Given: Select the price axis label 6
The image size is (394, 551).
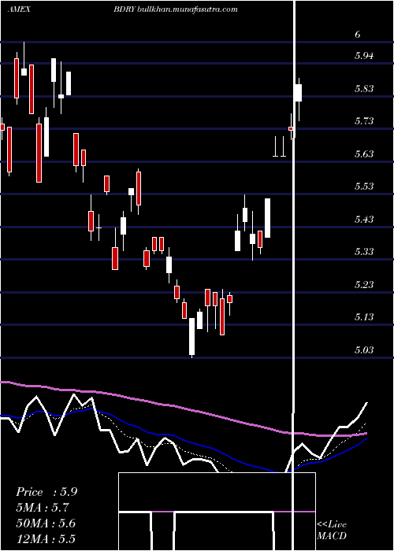Looking at the screenshot, I should [358, 35].
